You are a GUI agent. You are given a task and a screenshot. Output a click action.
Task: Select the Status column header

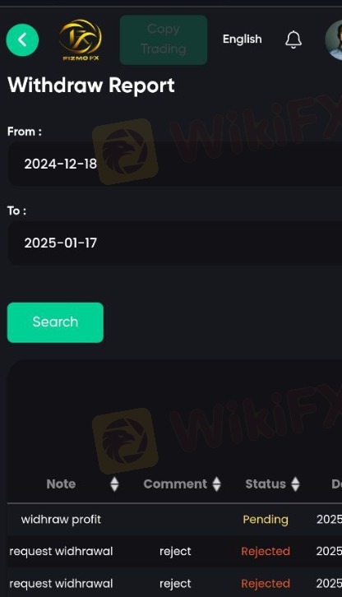[266, 484]
